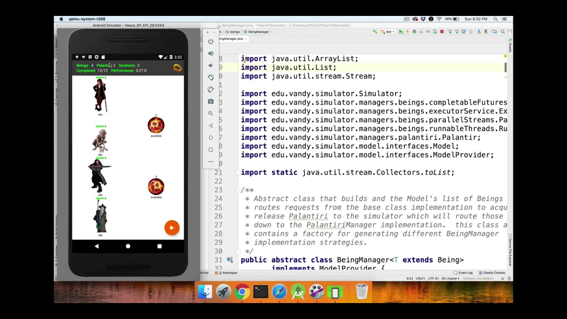Image resolution: width=567 pixels, height=319 pixels.
Task: Click the Revert undo arrow icon
Action: click(471, 32)
